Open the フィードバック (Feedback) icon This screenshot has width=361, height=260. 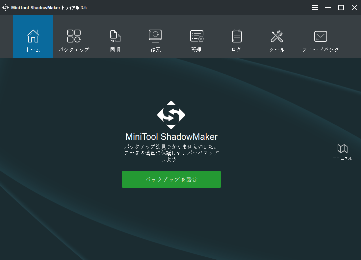[x=320, y=36]
